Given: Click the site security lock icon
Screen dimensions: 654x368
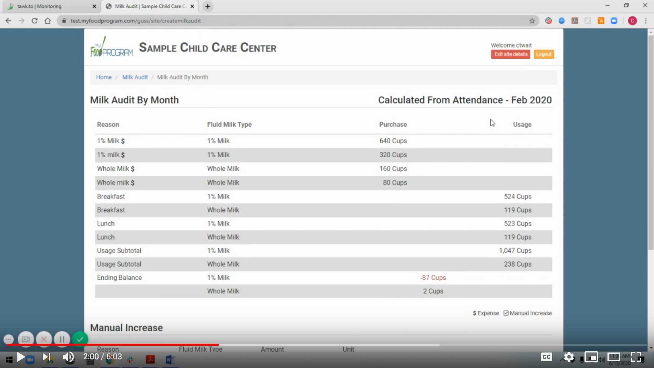Looking at the screenshot, I should 64,21.
